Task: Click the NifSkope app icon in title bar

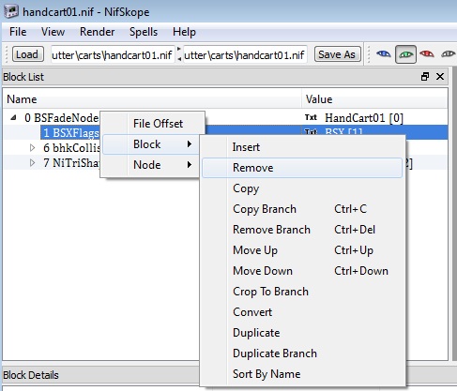Action: [x=11, y=11]
